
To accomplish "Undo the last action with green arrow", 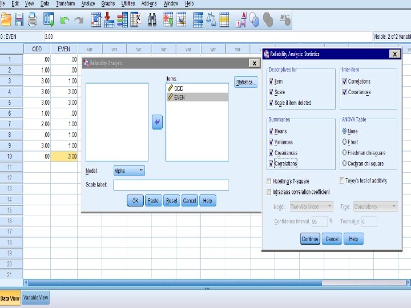I will click(65, 21).
